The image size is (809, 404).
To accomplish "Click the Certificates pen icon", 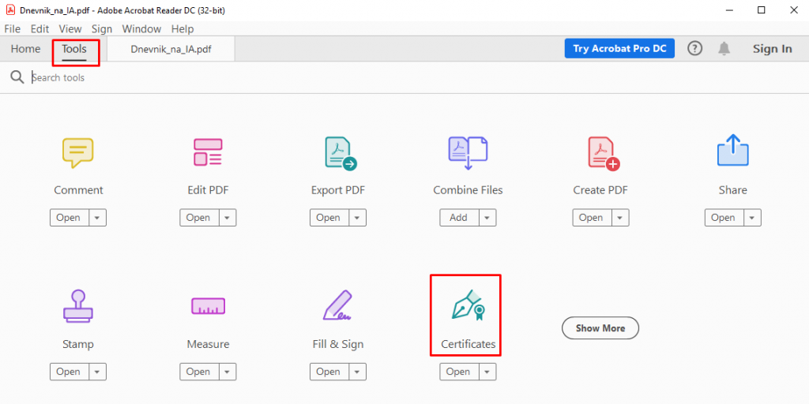I will [x=469, y=306].
